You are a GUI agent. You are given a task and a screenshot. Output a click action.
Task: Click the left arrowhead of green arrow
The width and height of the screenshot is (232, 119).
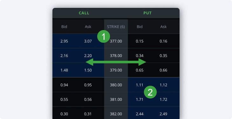point(89,62)
